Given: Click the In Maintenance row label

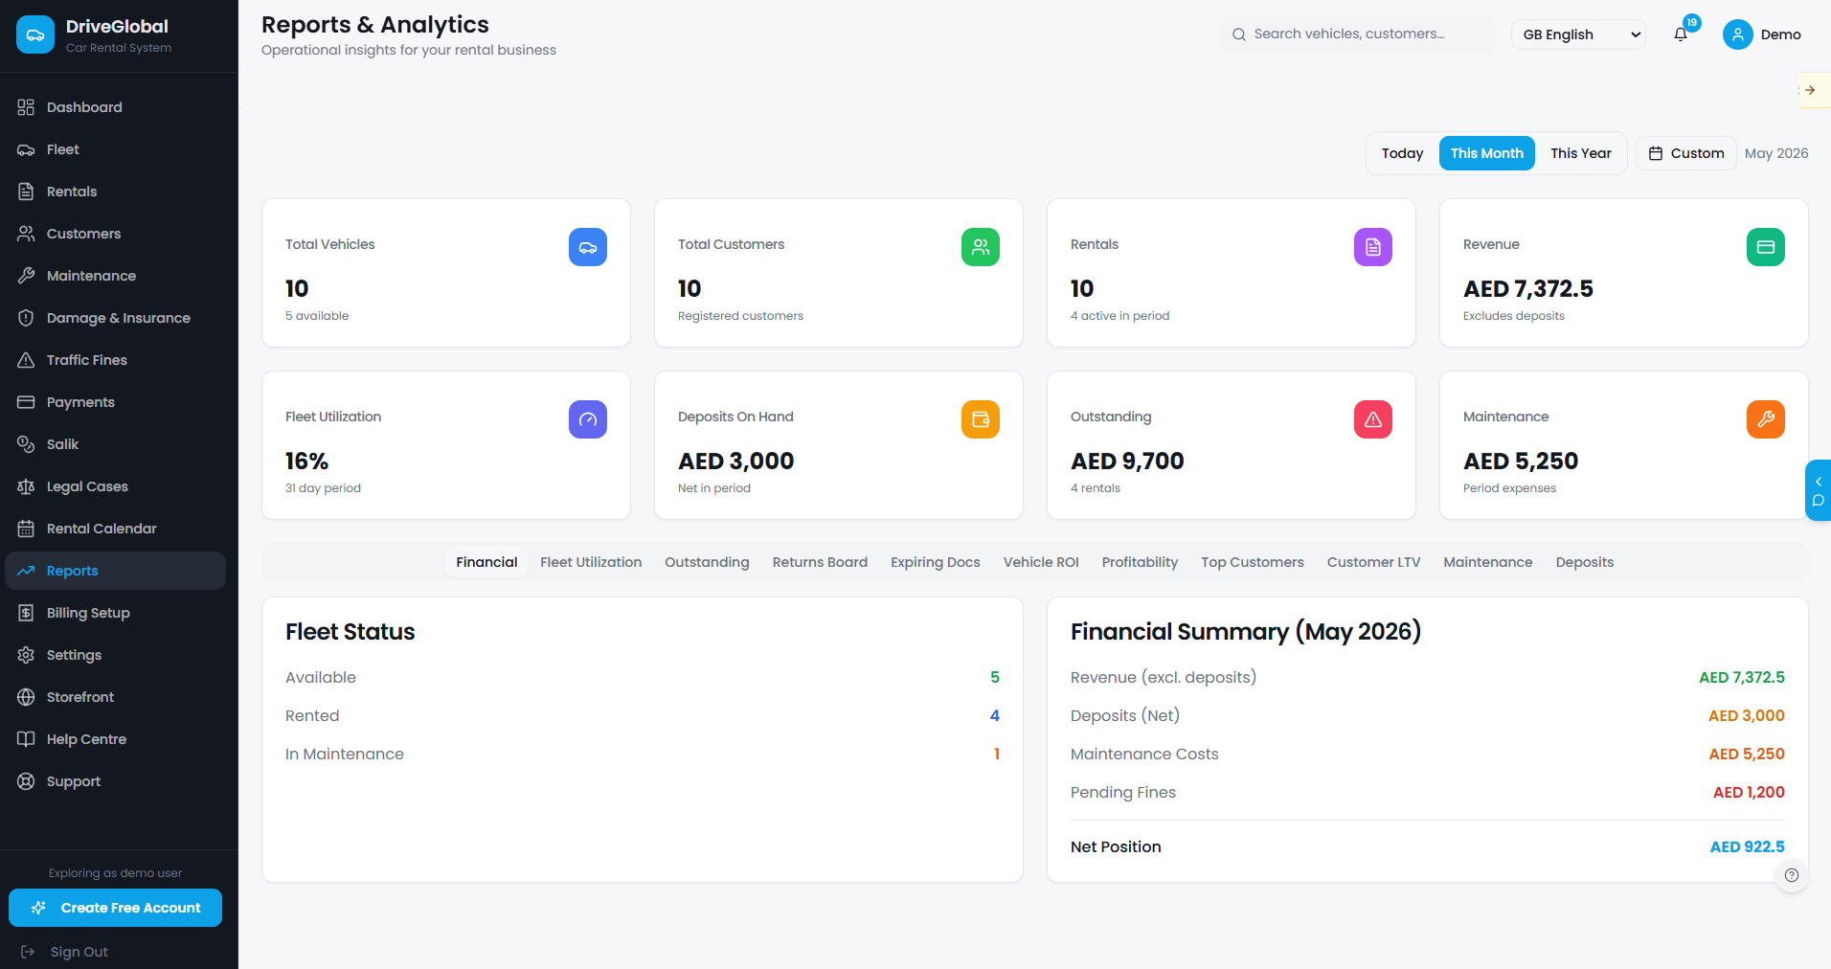Looking at the screenshot, I should 345,754.
